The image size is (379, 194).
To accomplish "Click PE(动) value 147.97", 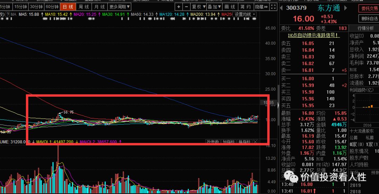I will click(x=339, y=165).
